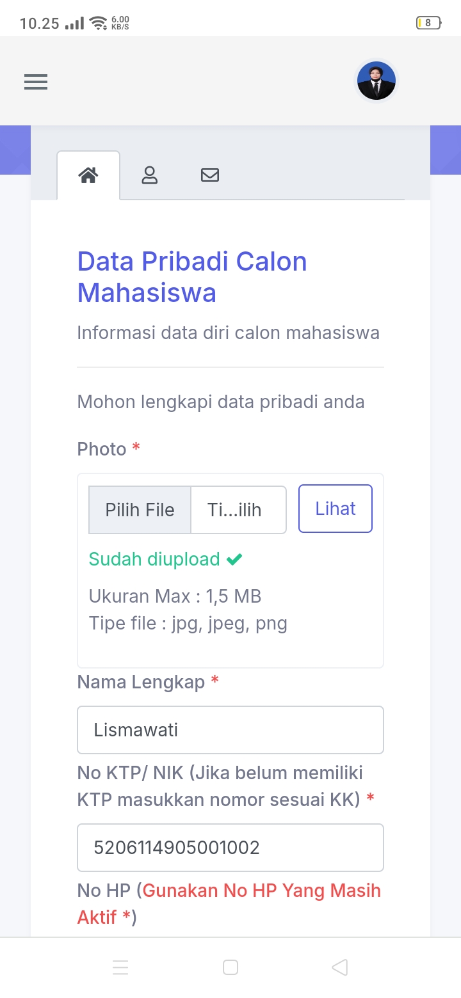Click the Lihat photo button
The width and height of the screenshot is (461, 998).
[x=336, y=509]
